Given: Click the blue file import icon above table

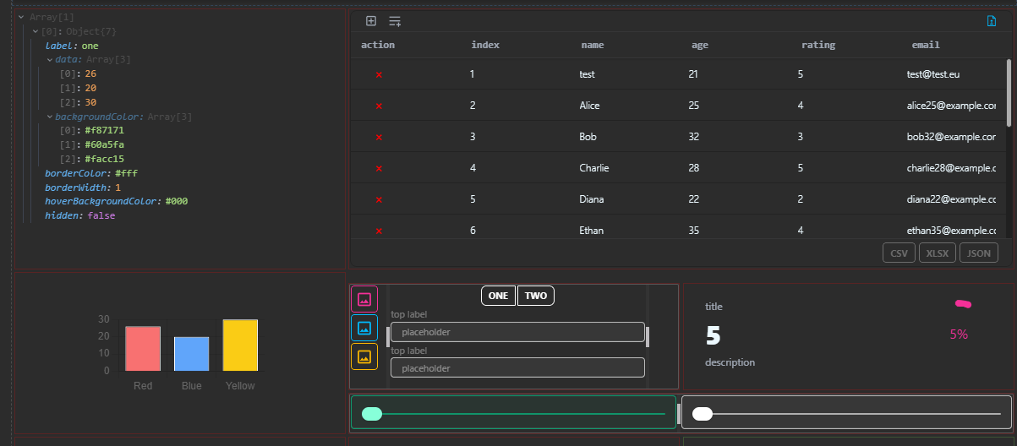Looking at the screenshot, I should [x=992, y=21].
